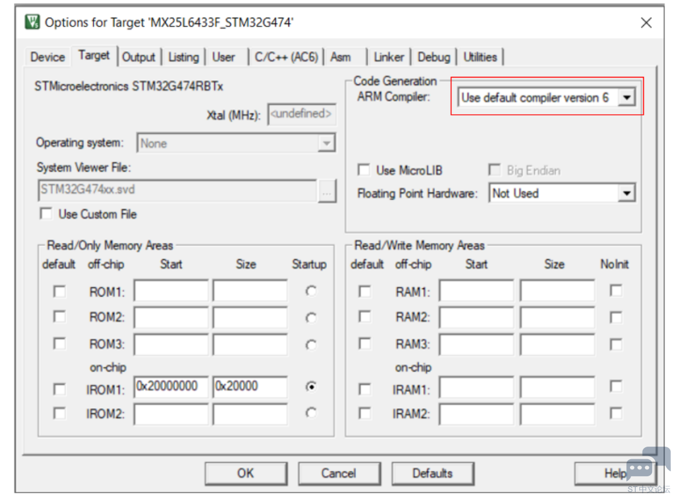
Task: Enable NoInit for IRAM1
Action: [616, 386]
